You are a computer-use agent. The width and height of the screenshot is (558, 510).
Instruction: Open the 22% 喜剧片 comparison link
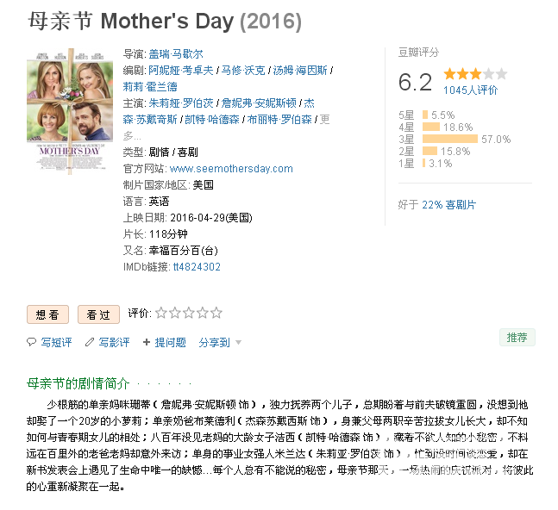(x=448, y=205)
